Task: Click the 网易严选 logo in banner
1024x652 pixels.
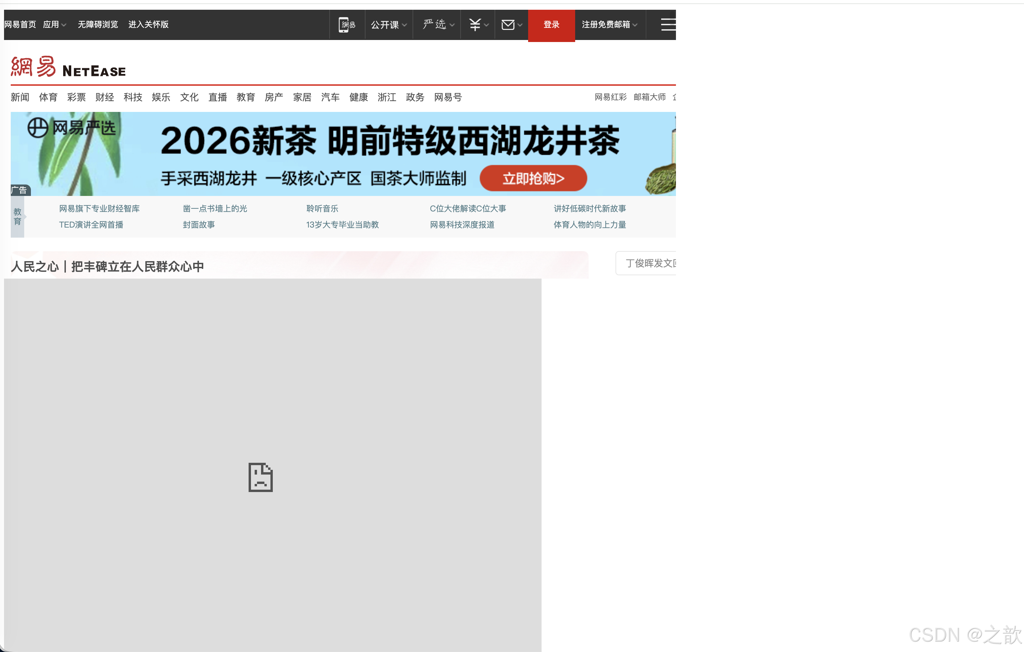Action: 72,128
